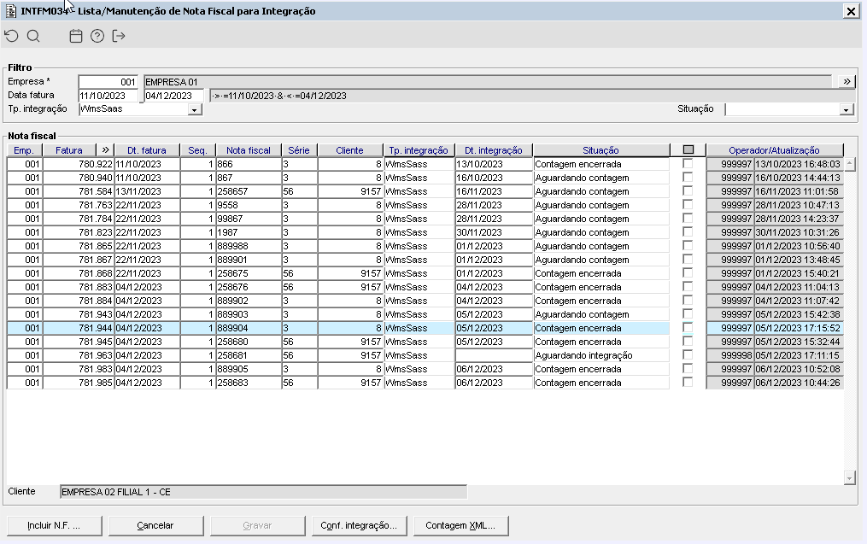The image size is (867, 544).
Task: Click the exit/logout arrow icon
Action: coord(119,36)
